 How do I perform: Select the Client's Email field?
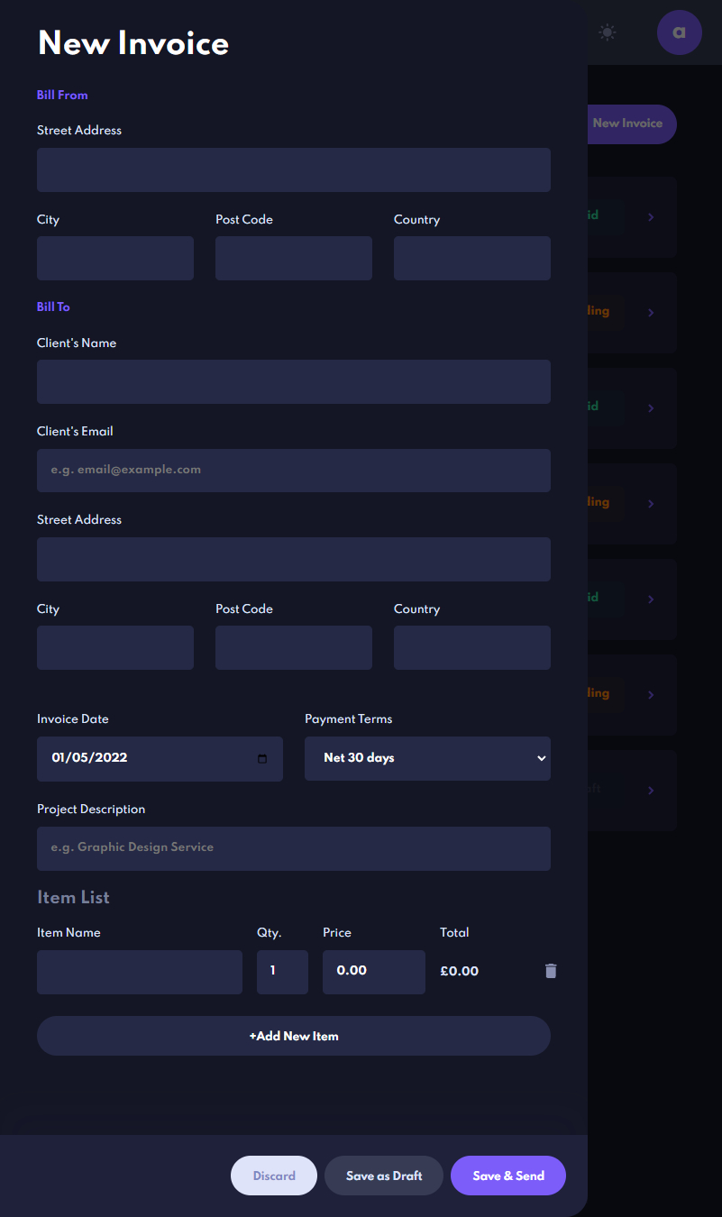[293, 470]
